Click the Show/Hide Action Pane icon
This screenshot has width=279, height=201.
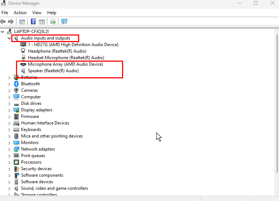point(42,22)
